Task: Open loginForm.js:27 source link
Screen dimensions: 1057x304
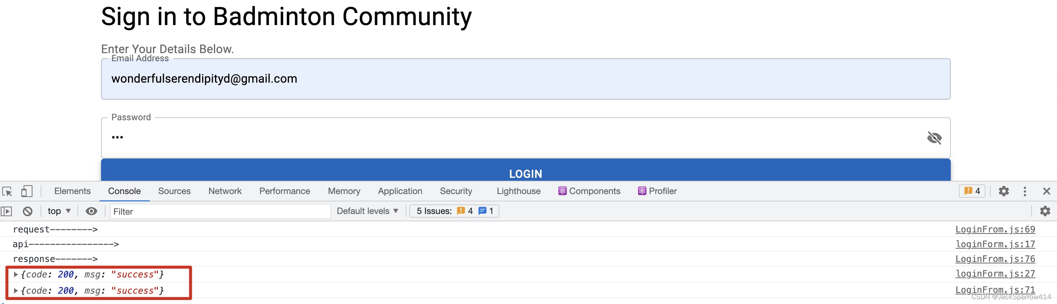Action: pos(995,274)
